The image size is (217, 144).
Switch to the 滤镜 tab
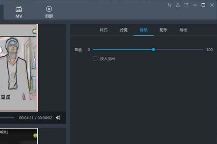pyautogui.click(x=123, y=30)
